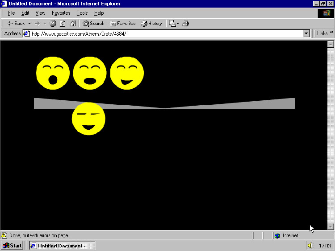Open the Tools menu
The width and height of the screenshot is (335, 251).
(82, 13)
